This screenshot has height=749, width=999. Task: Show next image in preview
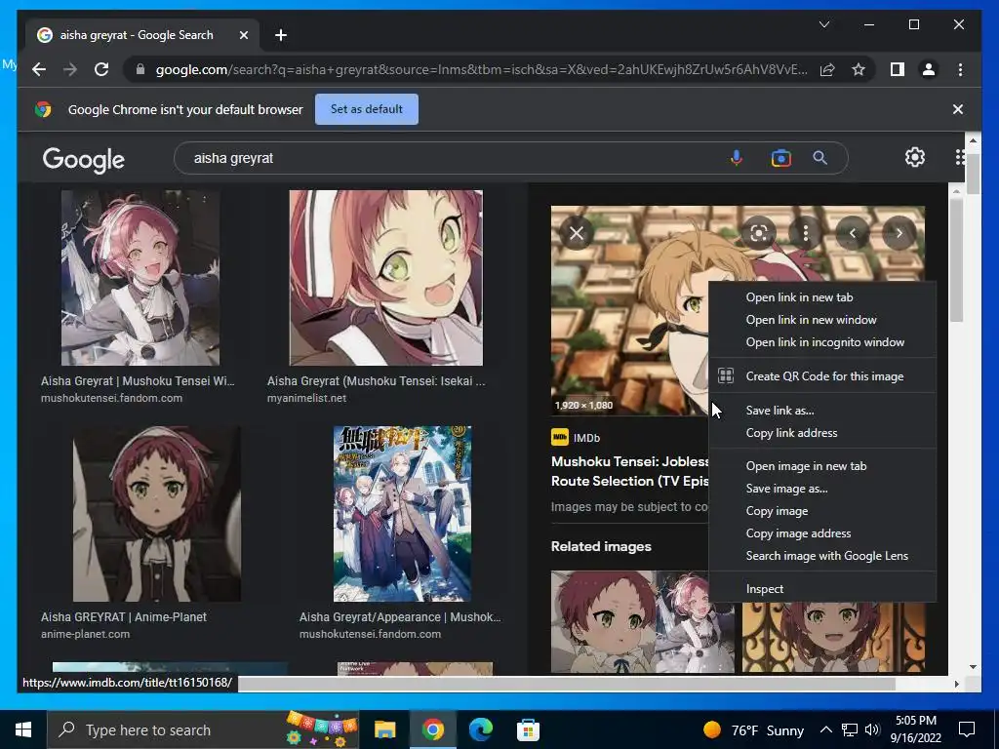click(899, 233)
